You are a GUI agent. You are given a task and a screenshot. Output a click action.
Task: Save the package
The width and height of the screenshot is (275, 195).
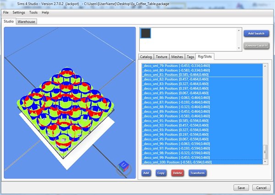[241, 188]
